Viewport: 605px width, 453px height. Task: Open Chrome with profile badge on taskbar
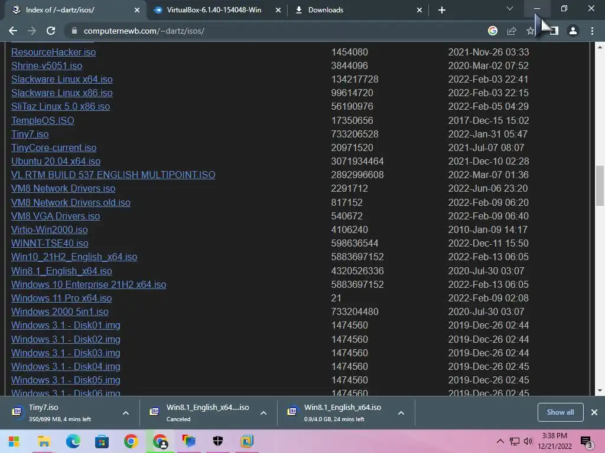click(x=160, y=441)
